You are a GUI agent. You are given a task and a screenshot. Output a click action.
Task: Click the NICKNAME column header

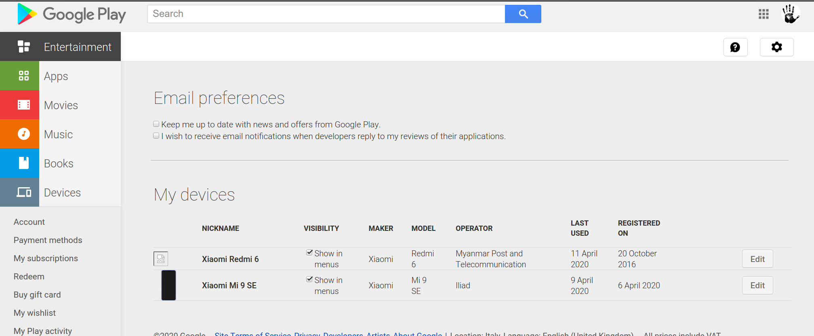(x=221, y=228)
